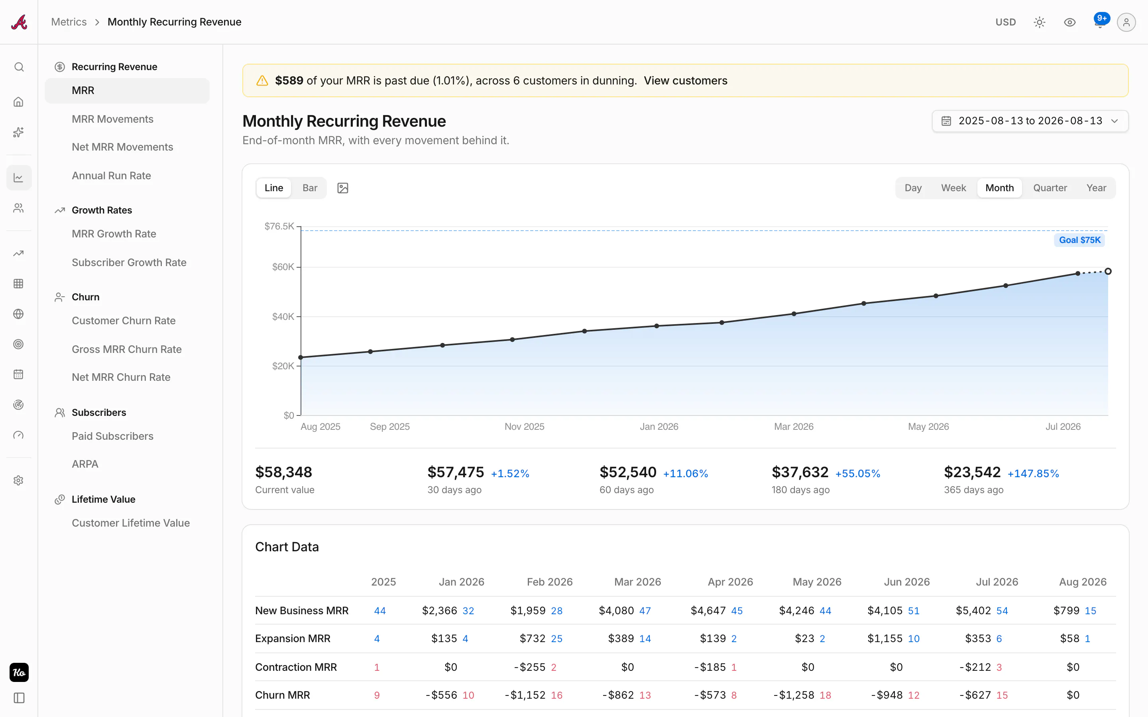Click the open-circle latest data point on chart
The height and width of the screenshot is (717, 1148).
pos(1108,271)
